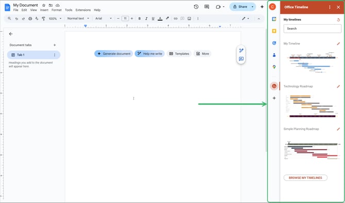Screen dimensions: 345x203
Task: Click the timelines Search field
Action: pos(312,29)
